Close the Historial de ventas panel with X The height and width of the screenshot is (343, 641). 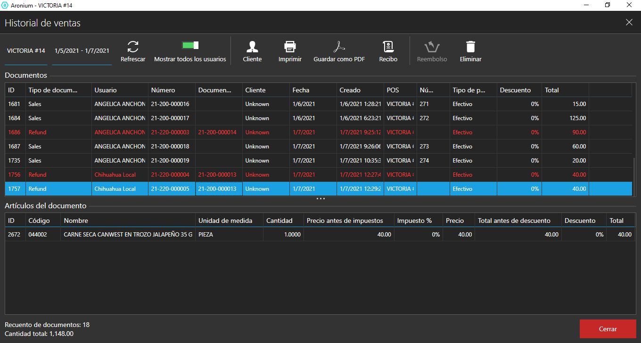pyautogui.click(x=629, y=22)
